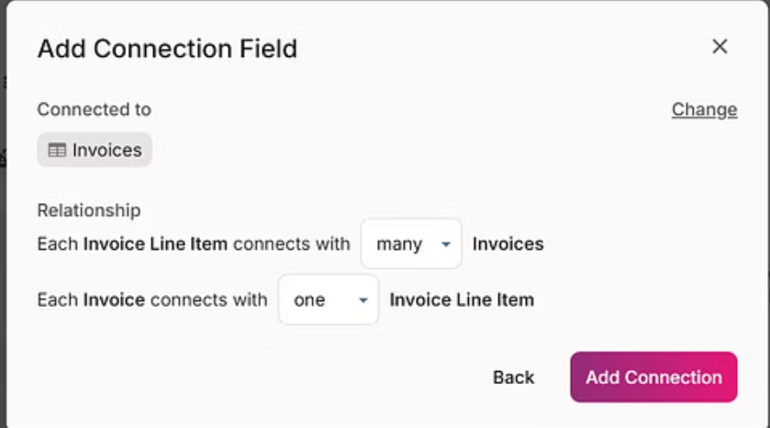770x428 pixels.
Task: Click 'Invoice Line Item' text after one dropdown
Action: 462,299
